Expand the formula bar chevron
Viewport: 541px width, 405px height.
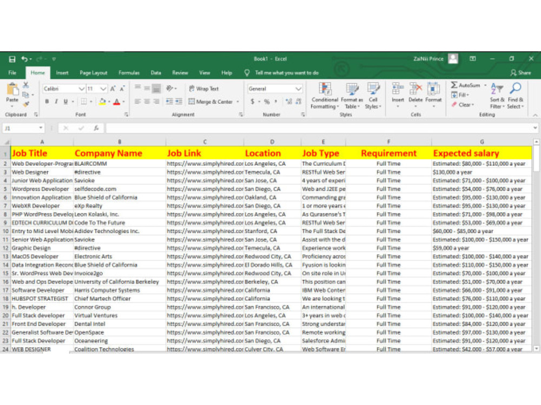tap(535, 128)
